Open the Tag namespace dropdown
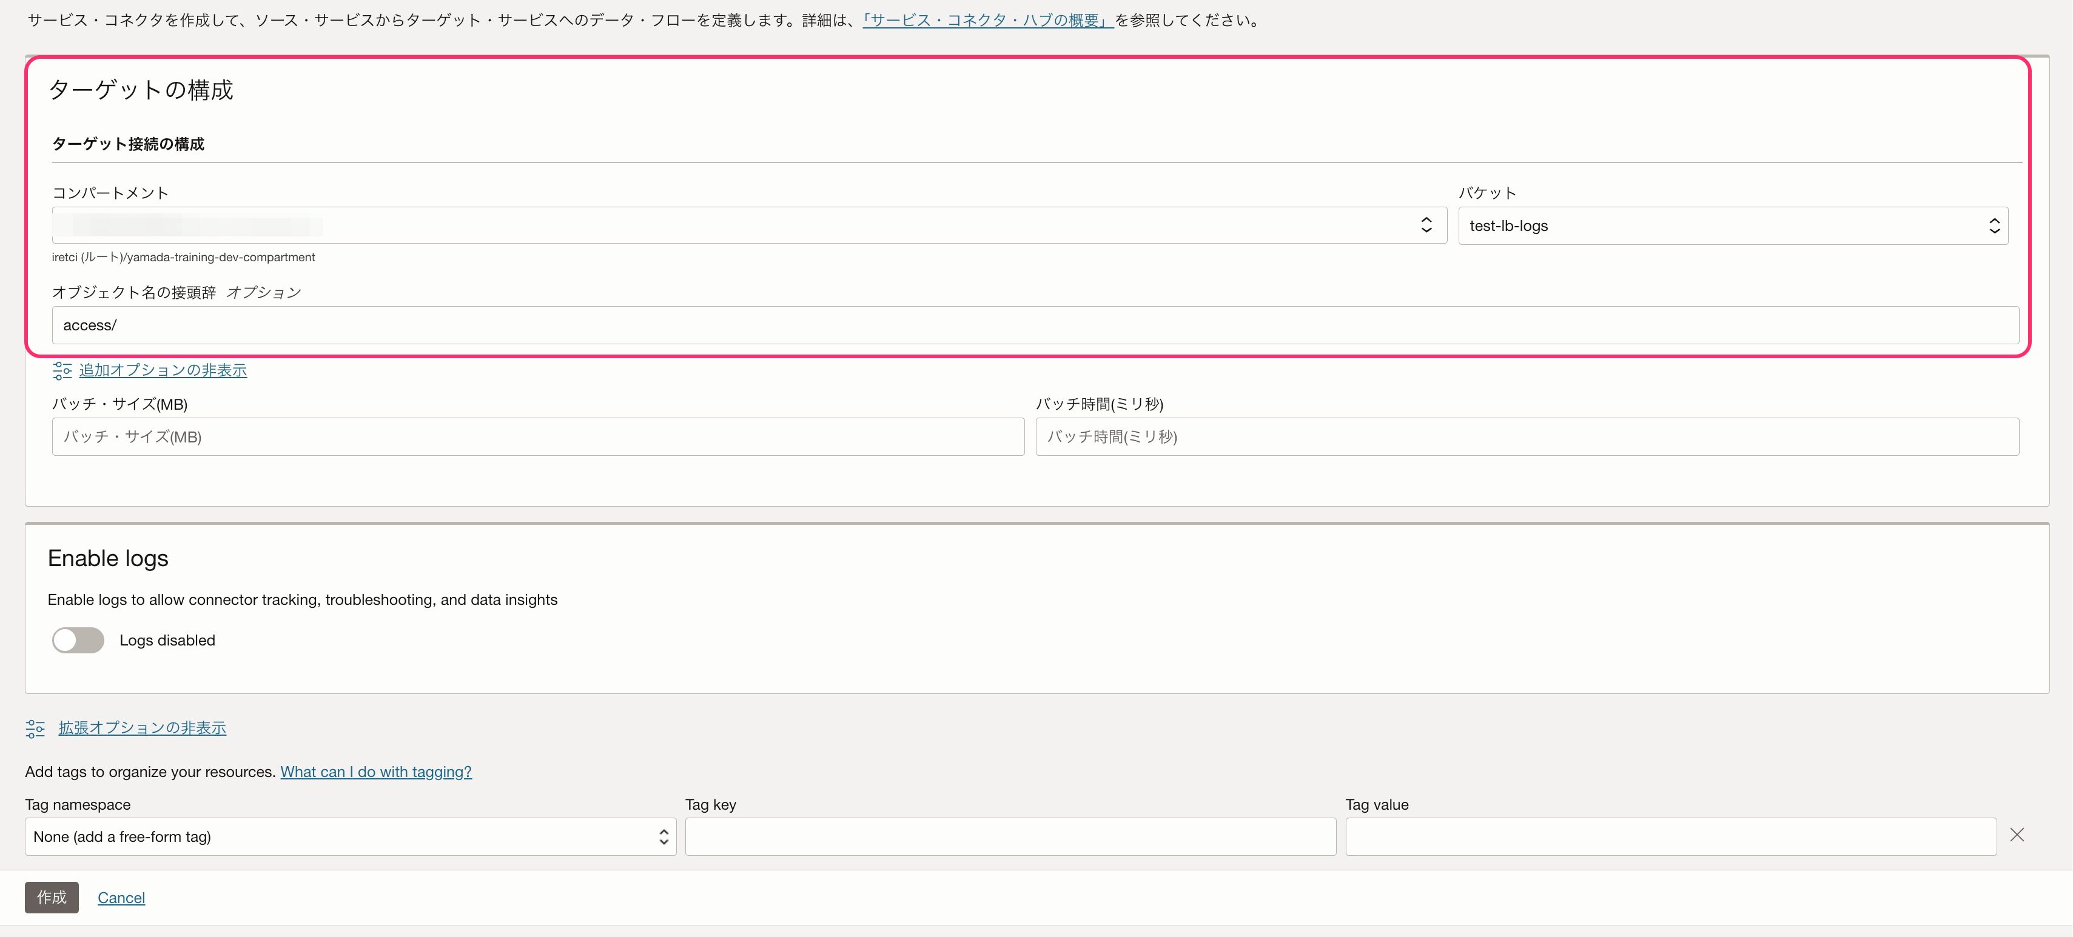 pyautogui.click(x=338, y=837)
